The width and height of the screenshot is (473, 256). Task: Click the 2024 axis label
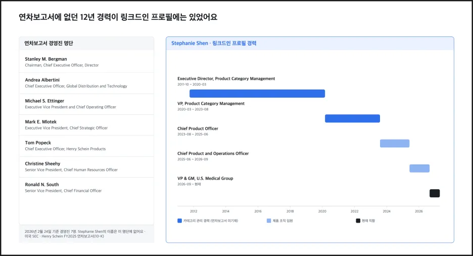(x=387, y=211)
